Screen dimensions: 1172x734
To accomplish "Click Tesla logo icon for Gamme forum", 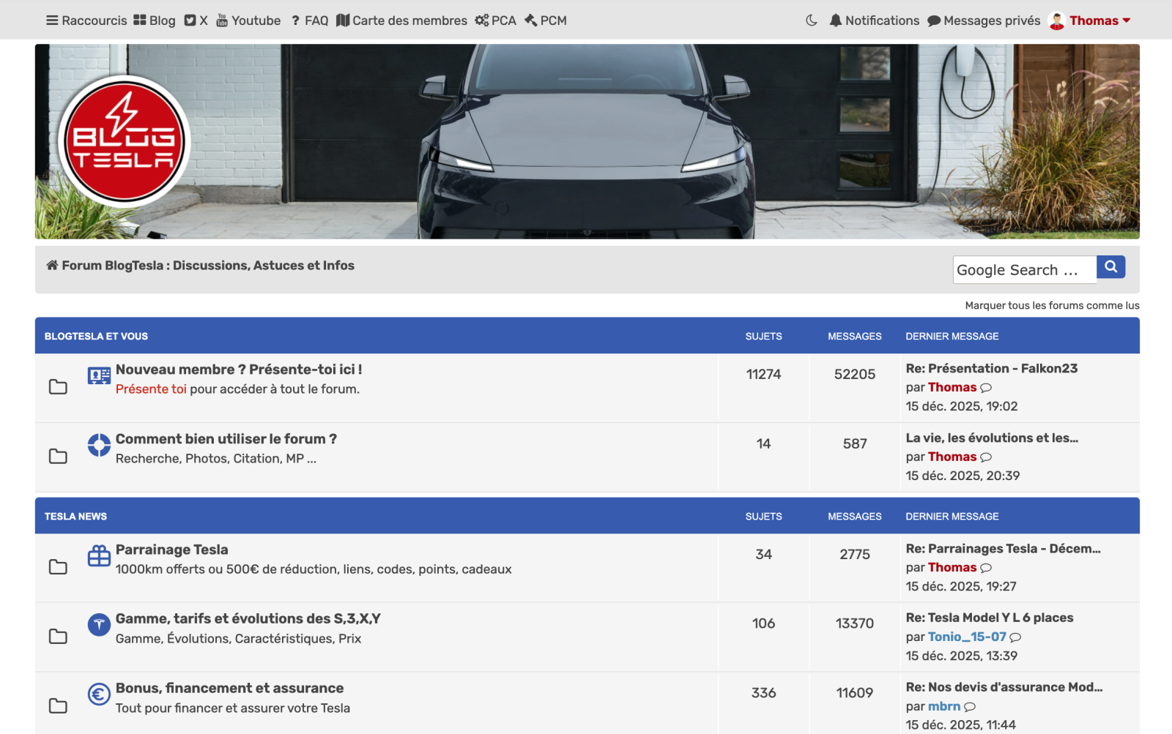I will [x=99, y=625].
